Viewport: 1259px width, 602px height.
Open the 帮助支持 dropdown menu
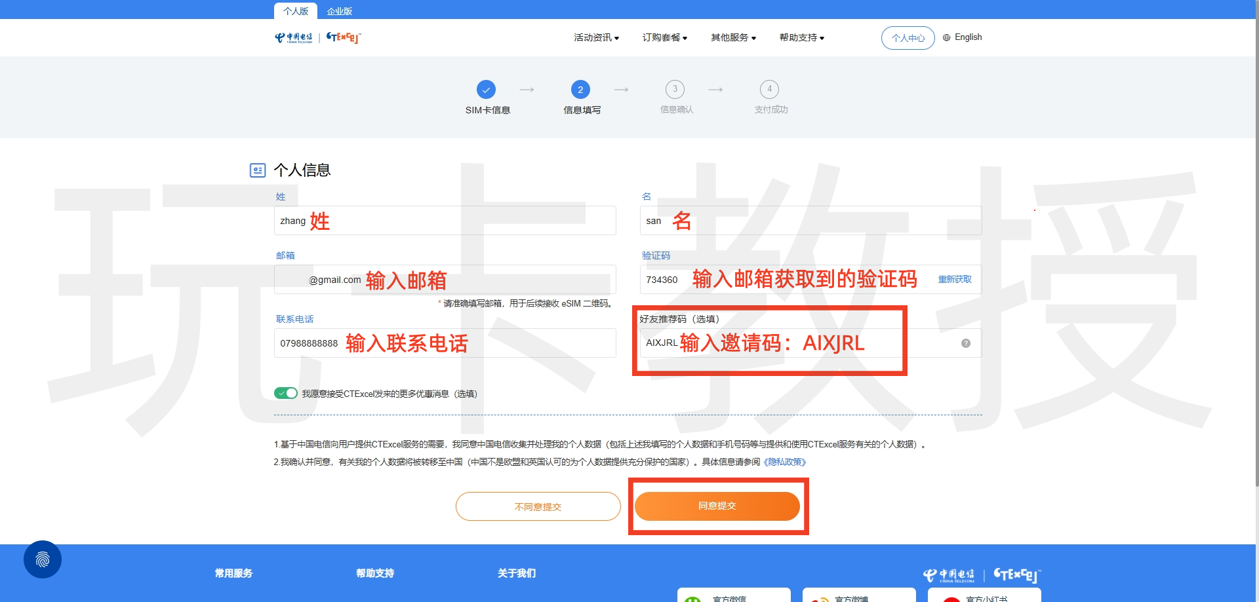coord(801,38)
